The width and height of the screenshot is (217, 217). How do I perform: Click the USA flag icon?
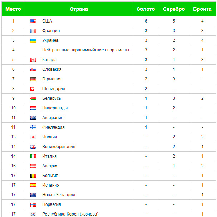point(33,21)
